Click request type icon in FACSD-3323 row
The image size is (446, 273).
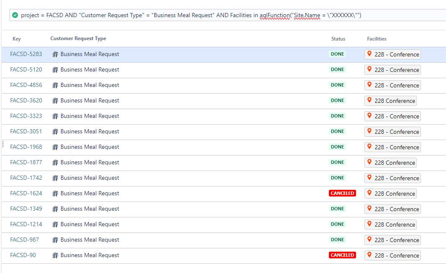pyautogui.click(x=55, y=117)
